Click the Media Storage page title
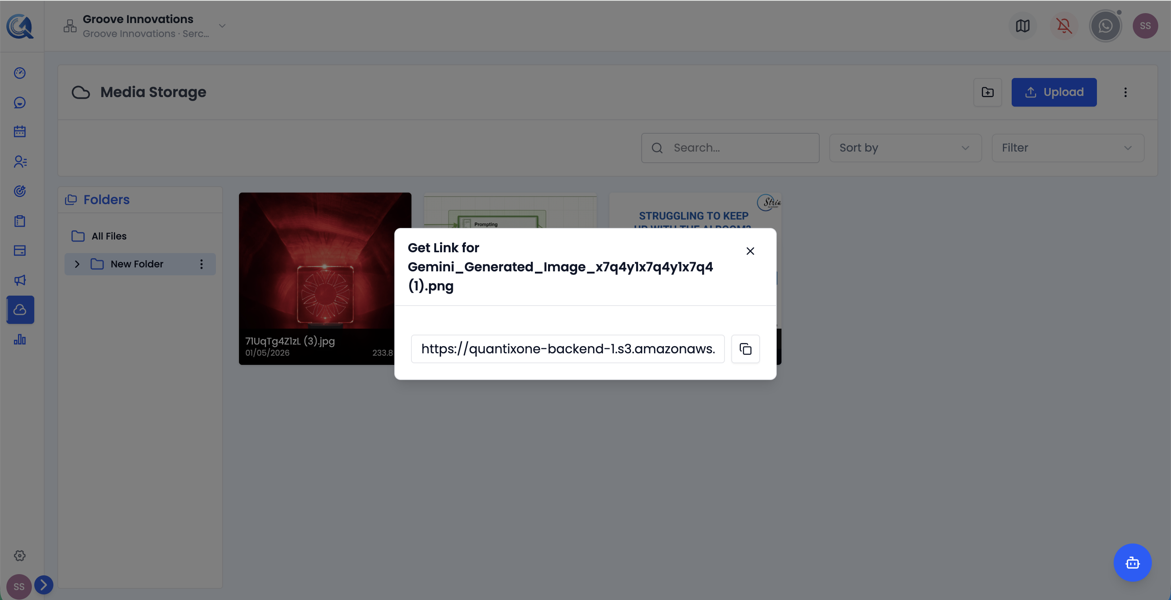 [153, 92]
